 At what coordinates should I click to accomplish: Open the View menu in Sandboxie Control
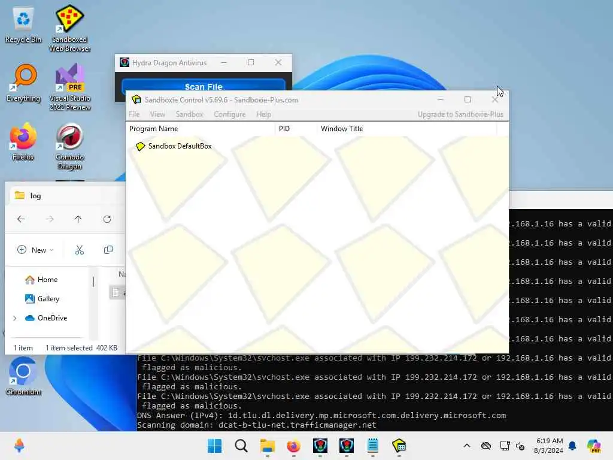tap(157, 114)
